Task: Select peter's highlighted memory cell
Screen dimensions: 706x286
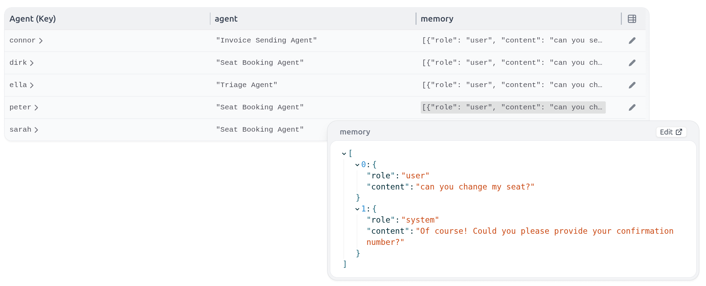Action: pyautogui.click(x=513, y=107)
